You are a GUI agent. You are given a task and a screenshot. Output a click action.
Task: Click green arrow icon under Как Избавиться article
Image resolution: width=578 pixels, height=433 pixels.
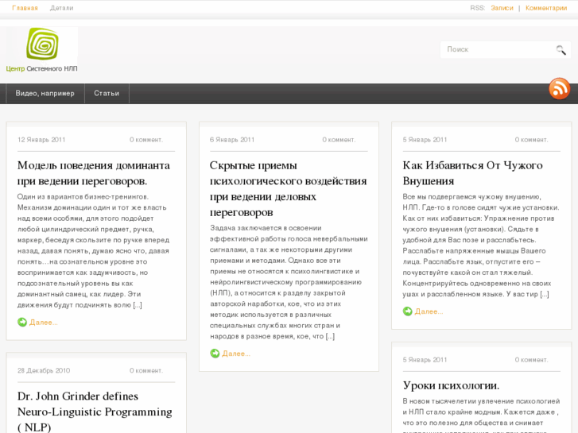tap(408, 311)
